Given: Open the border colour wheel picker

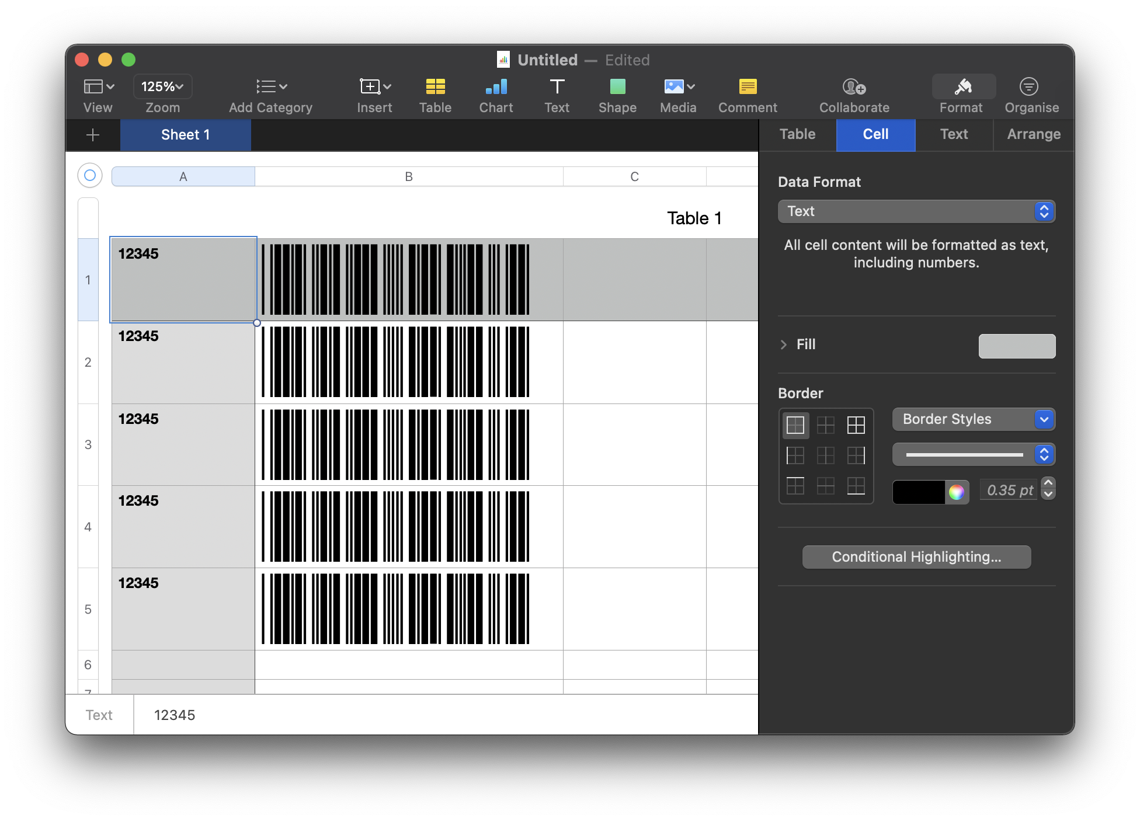Looking at the screenshot, I should (x=957, y=492).
